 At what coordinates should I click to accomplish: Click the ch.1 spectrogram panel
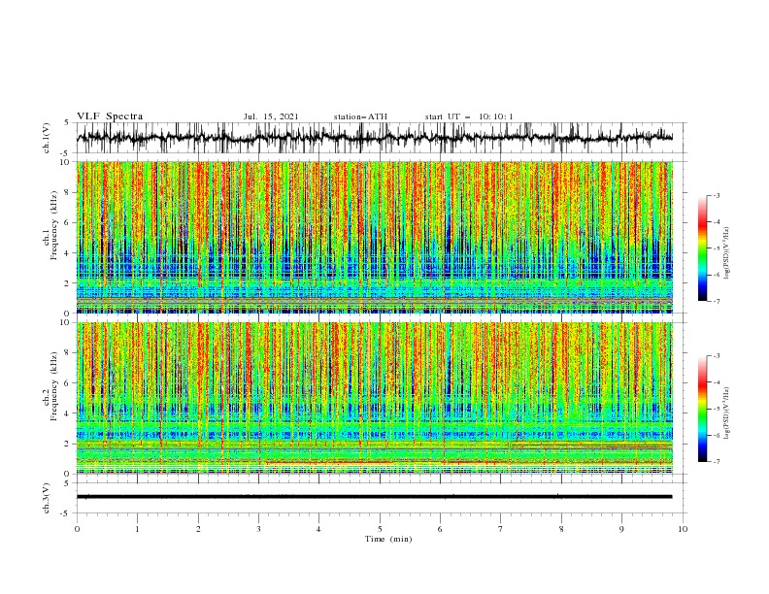[375, 237]
